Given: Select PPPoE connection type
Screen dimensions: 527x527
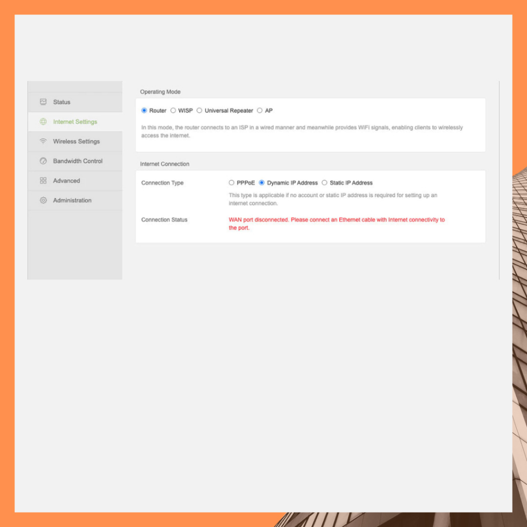Looking at the screenshot, I should point(232,183).
